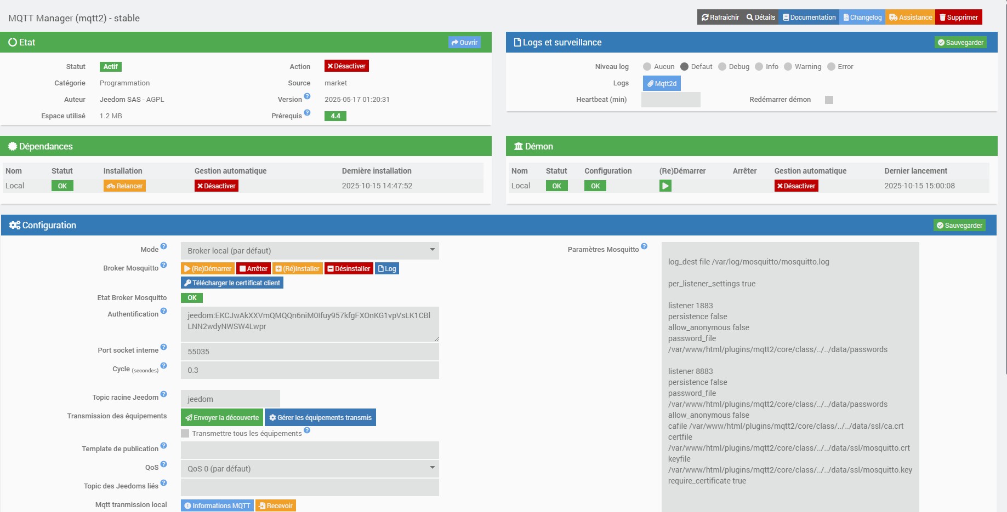1007x512 pixels.
Task: Click the 4.4 Prérequis badge
Action: 335,116
